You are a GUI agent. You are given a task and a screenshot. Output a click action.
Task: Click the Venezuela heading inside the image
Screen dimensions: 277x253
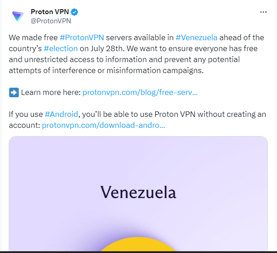138,192
